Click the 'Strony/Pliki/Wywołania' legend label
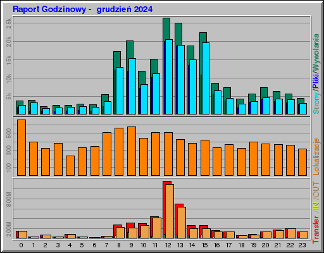324x253 pixels. (x=316, y=74)
